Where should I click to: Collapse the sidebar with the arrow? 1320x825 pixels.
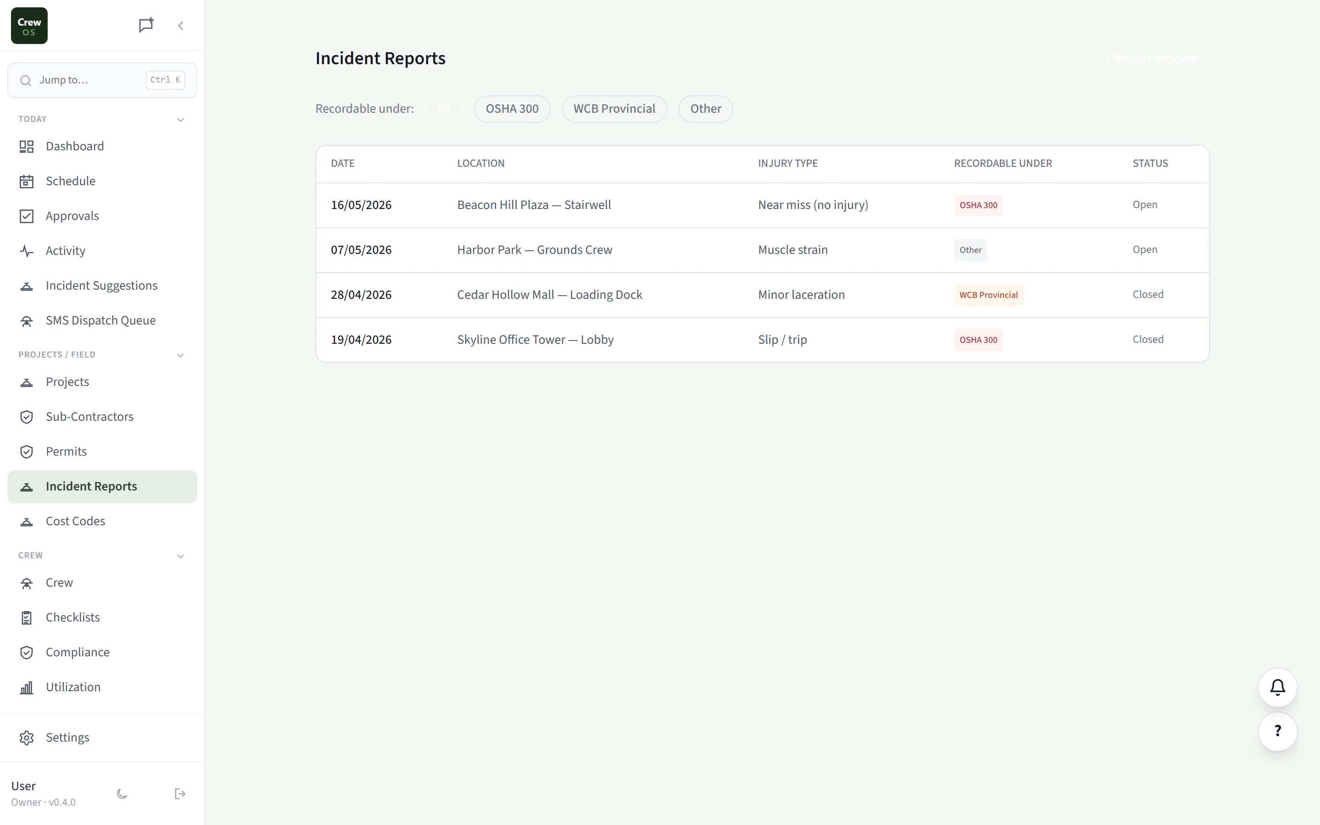pos(181,26)
